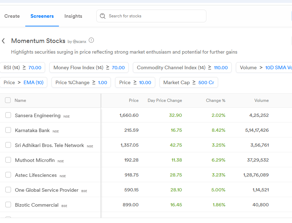Check the Muthoot Microfin row checkbox
Image resolution: width=292 pixels, height=223 pixels.
click(7, 160)
